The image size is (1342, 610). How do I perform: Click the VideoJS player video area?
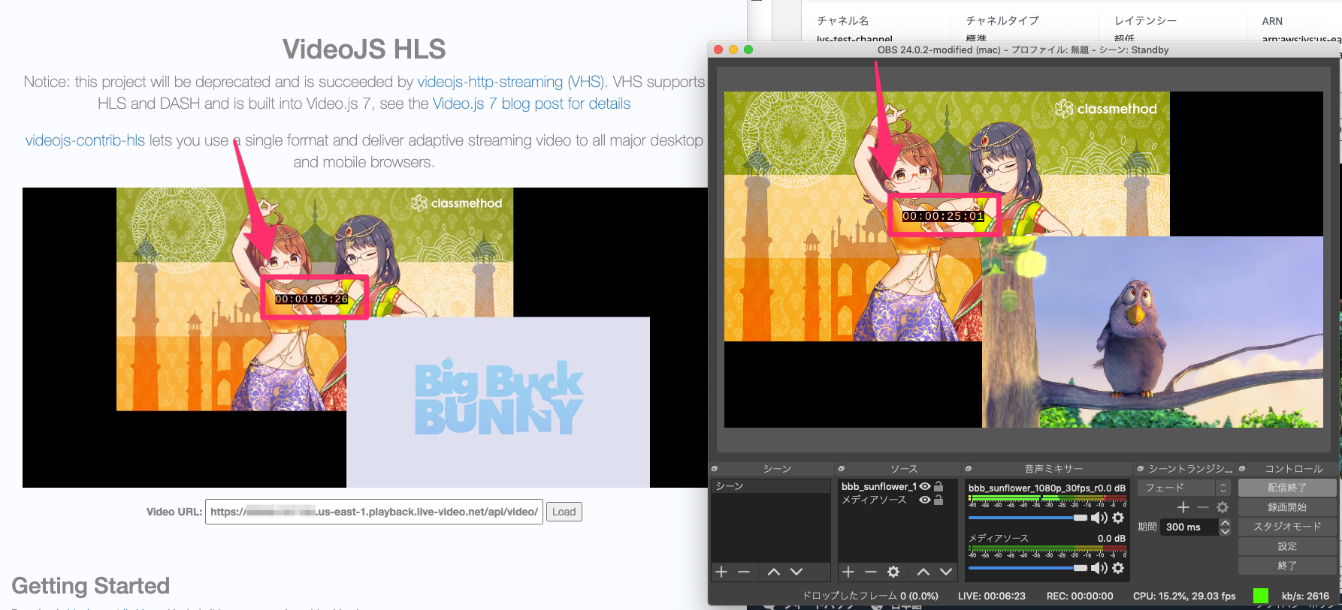[x=365, y=338]
